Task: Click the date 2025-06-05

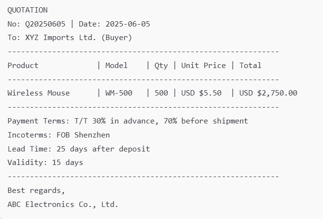Action: click(x=128, y=24)
